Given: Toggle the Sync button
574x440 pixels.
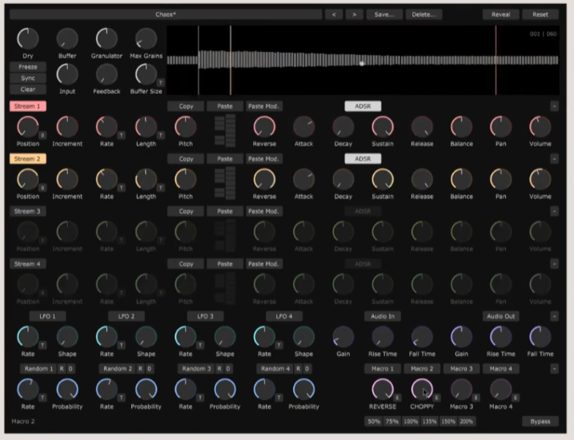Looking at the screenshot, I should 28,78.
